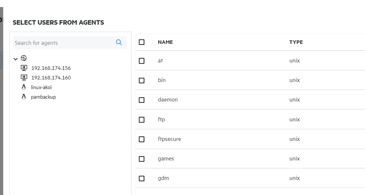Focus the Search for agents field
Viewport: 365px width, 195px height.
62,43
